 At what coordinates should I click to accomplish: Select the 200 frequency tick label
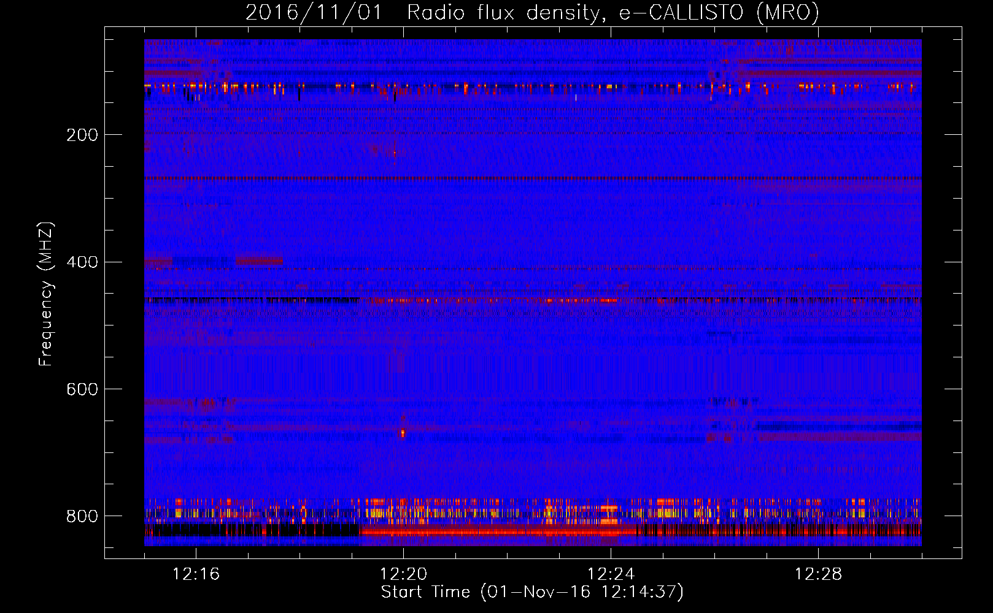82,135
